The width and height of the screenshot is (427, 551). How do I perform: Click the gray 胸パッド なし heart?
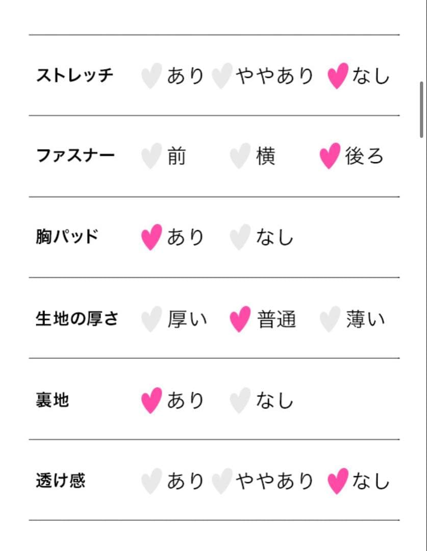coord(240,237)
